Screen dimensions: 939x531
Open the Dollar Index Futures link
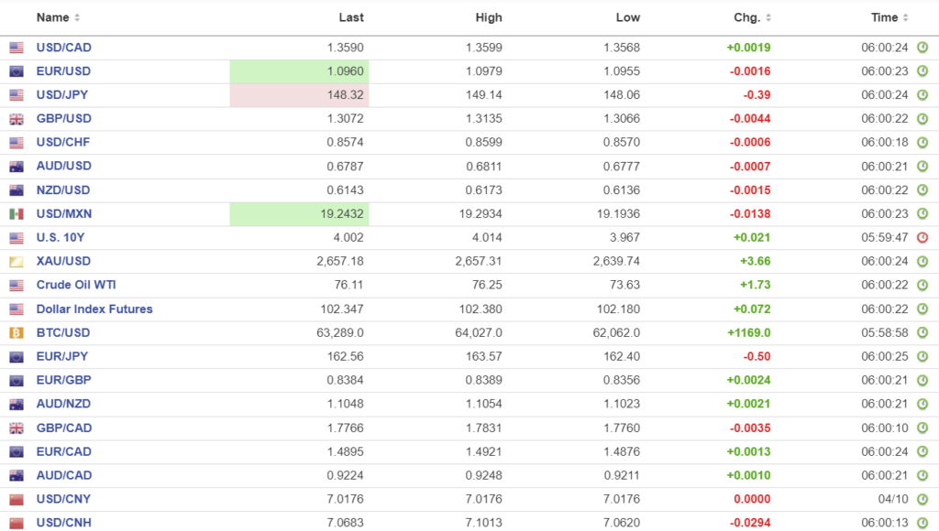coord(94,309)
